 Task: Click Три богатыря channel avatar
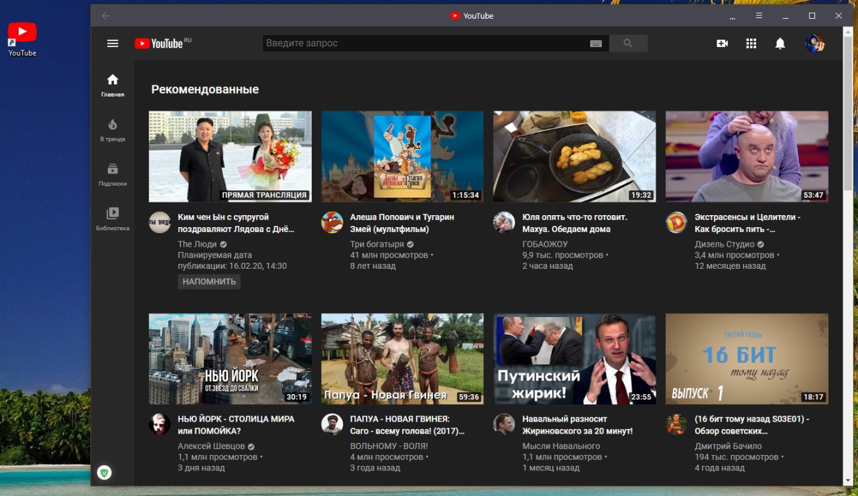(x=332, y=223)
